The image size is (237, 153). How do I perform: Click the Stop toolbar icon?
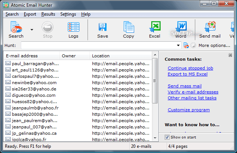[x=47, y=30]
